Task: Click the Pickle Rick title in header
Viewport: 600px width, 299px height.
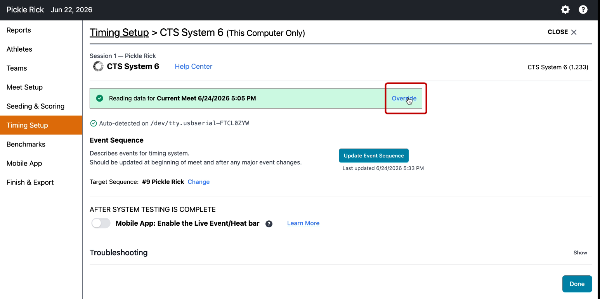Action: click(25, 10)
